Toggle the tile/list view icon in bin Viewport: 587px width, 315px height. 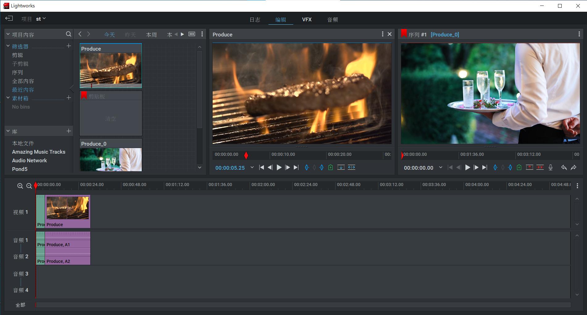192,34
